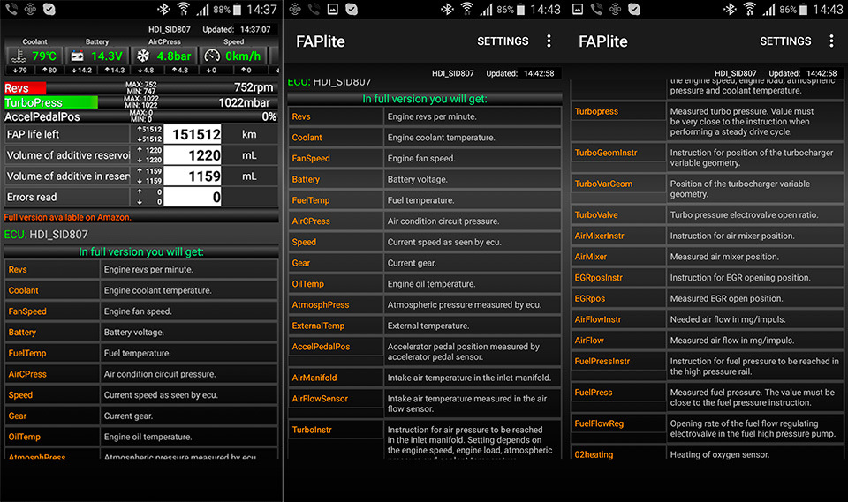This screenshot has width=848, height=502.
Task: Select the AirFlowSensor row
Action: pos(425,403)
